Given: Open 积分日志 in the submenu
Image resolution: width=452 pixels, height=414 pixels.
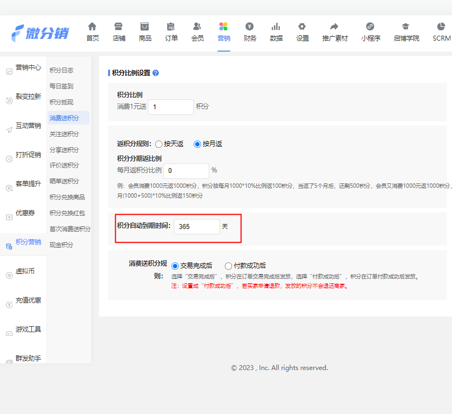Looking at the screenshot, I should tap(61, 70).
